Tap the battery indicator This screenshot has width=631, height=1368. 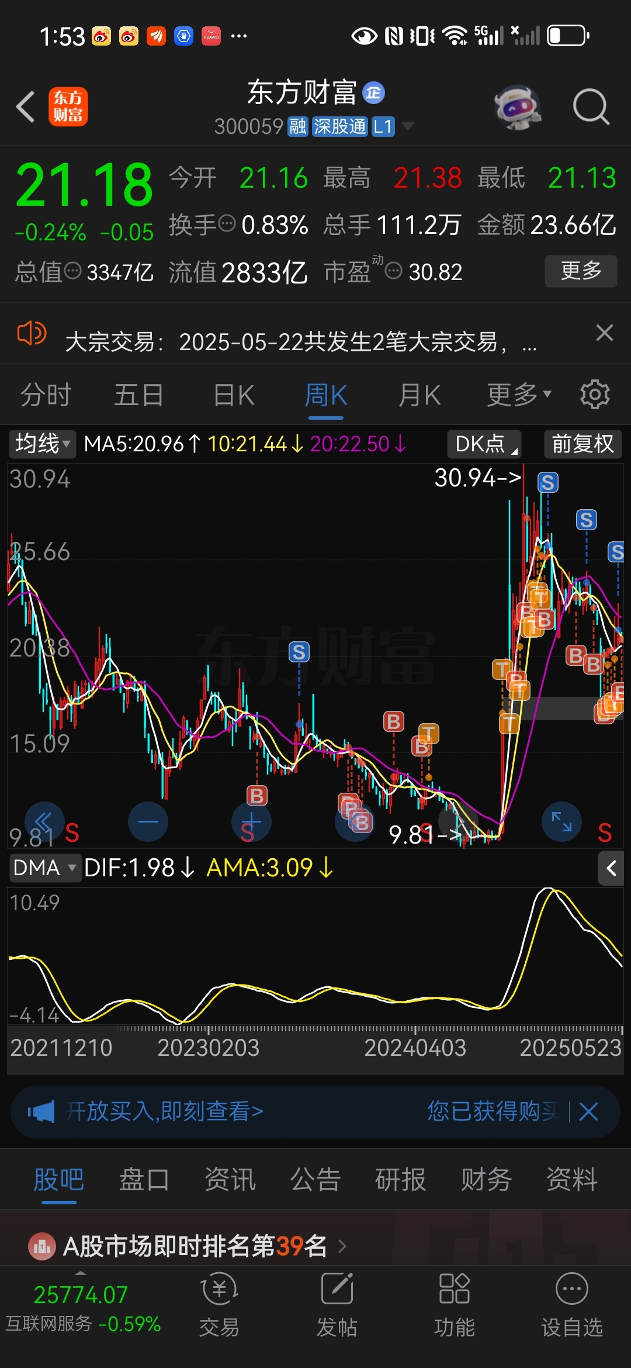click(x=568, y=36)
